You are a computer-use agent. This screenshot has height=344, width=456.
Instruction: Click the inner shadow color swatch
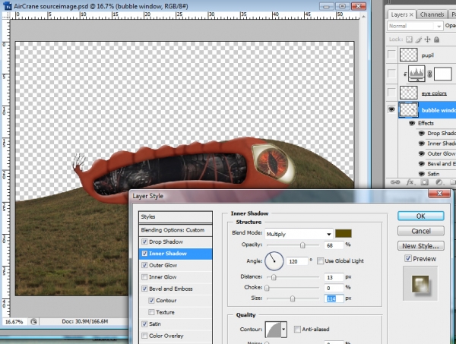(344, 234)
